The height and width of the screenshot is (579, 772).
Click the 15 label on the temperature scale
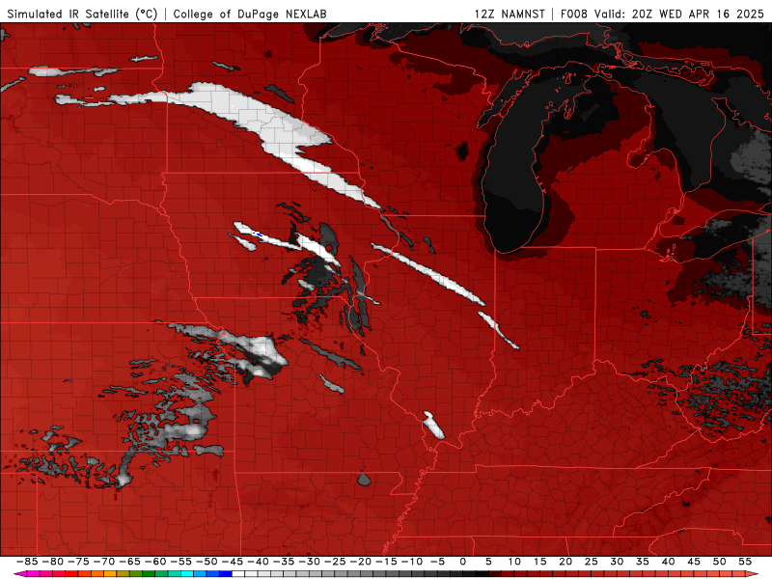click(539, 562)
